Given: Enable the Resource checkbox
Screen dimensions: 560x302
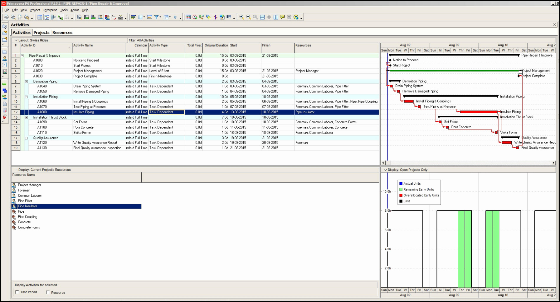Looking at the screenshot, I should click(x=48, y=292).
